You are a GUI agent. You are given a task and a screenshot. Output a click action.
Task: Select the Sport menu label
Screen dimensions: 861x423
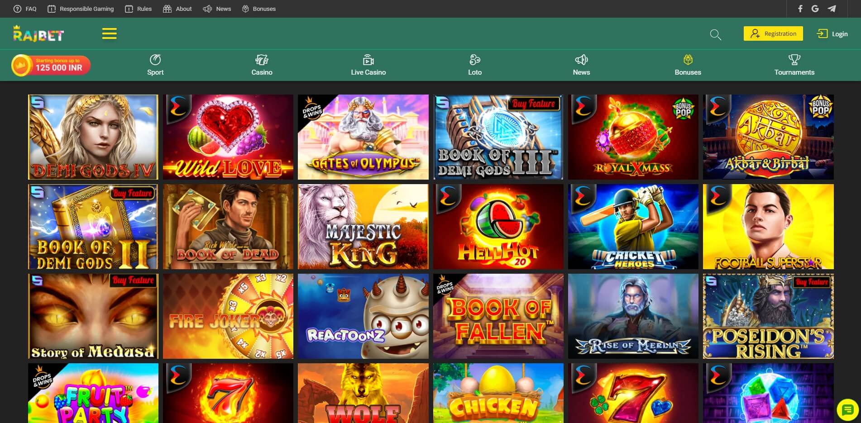[155, 72]
